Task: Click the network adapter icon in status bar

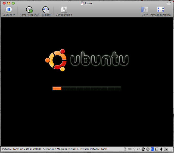Action: tap(139, 149)
